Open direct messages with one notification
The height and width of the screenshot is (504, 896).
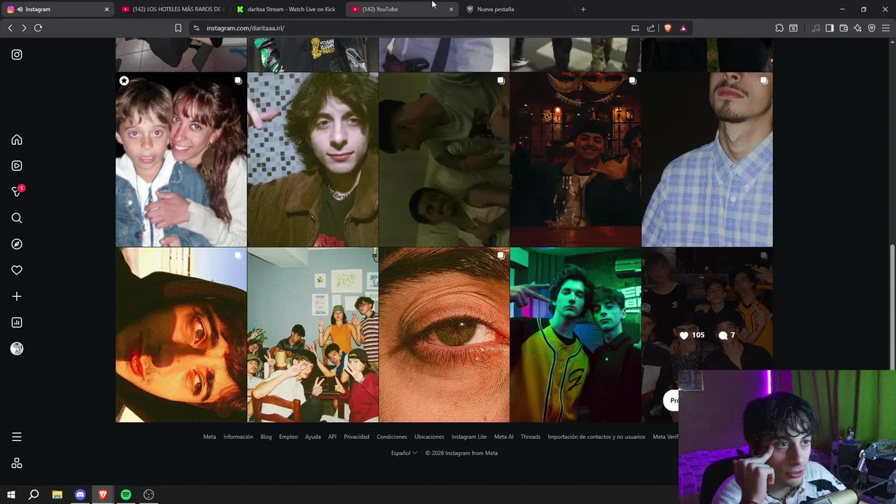[x=17, y=192]
